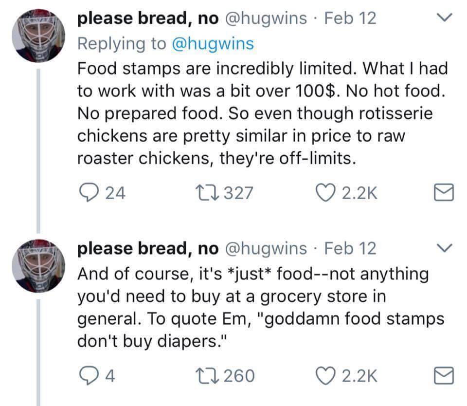Click the @hugwins handle beside second tweet's name
This screenshot has height=406, width=467.
(x=265, y=248)
